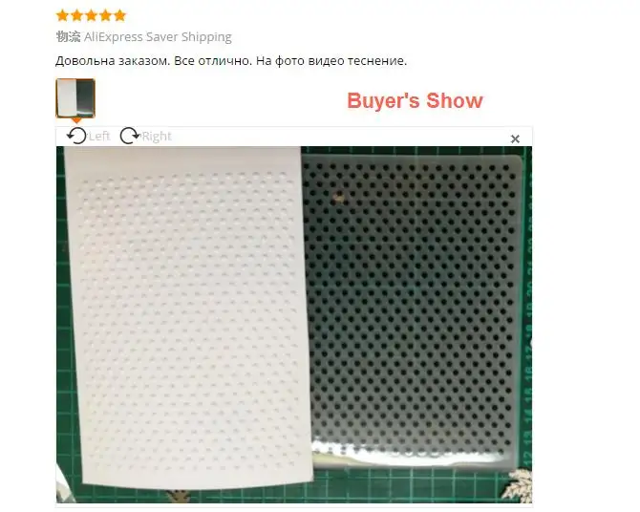The image size is (640, 512).
Task: Click the rotate left counterclockwise arrow icon
Action: click(76, 136)
